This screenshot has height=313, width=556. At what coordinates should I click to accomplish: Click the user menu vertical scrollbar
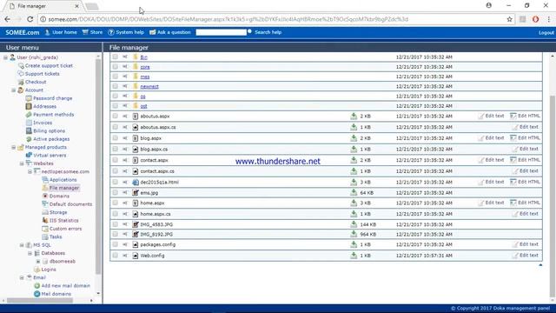pos(98,167)
